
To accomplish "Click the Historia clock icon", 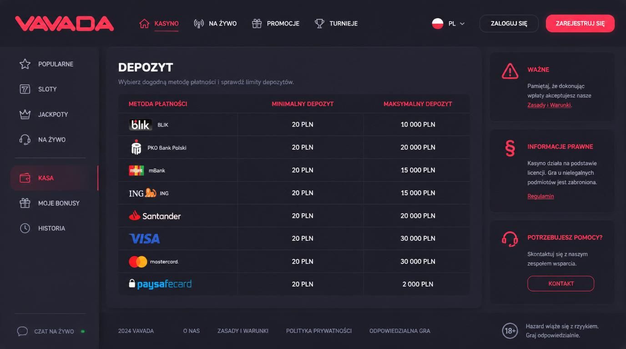I will click(x=25, y=228).
